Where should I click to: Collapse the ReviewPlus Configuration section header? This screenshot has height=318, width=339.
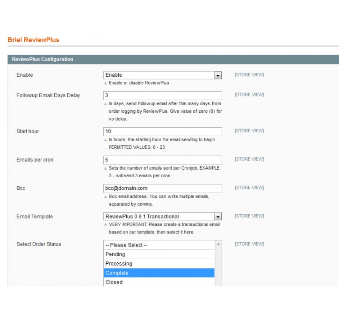click(x=173, y=59)
